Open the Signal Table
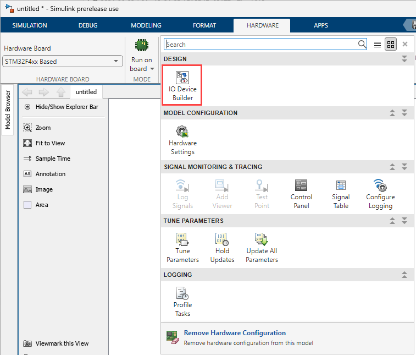Screen dimensions: 416x355 pos(341,193)
